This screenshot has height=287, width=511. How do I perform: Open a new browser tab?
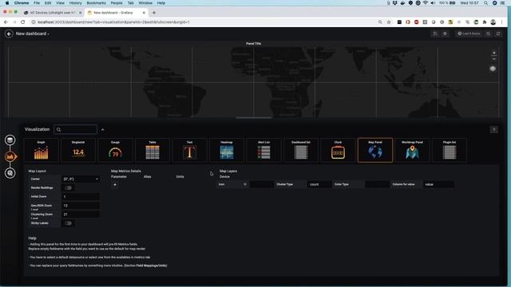coord(154,13)
